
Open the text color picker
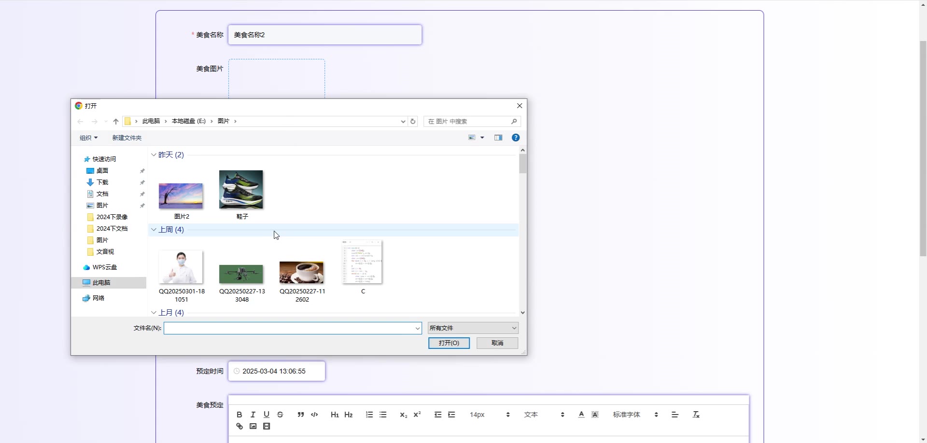581,415
